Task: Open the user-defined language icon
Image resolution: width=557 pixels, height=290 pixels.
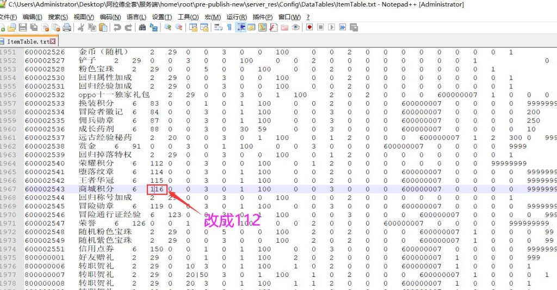Action: pyautogui.click(x=251, y=27)
